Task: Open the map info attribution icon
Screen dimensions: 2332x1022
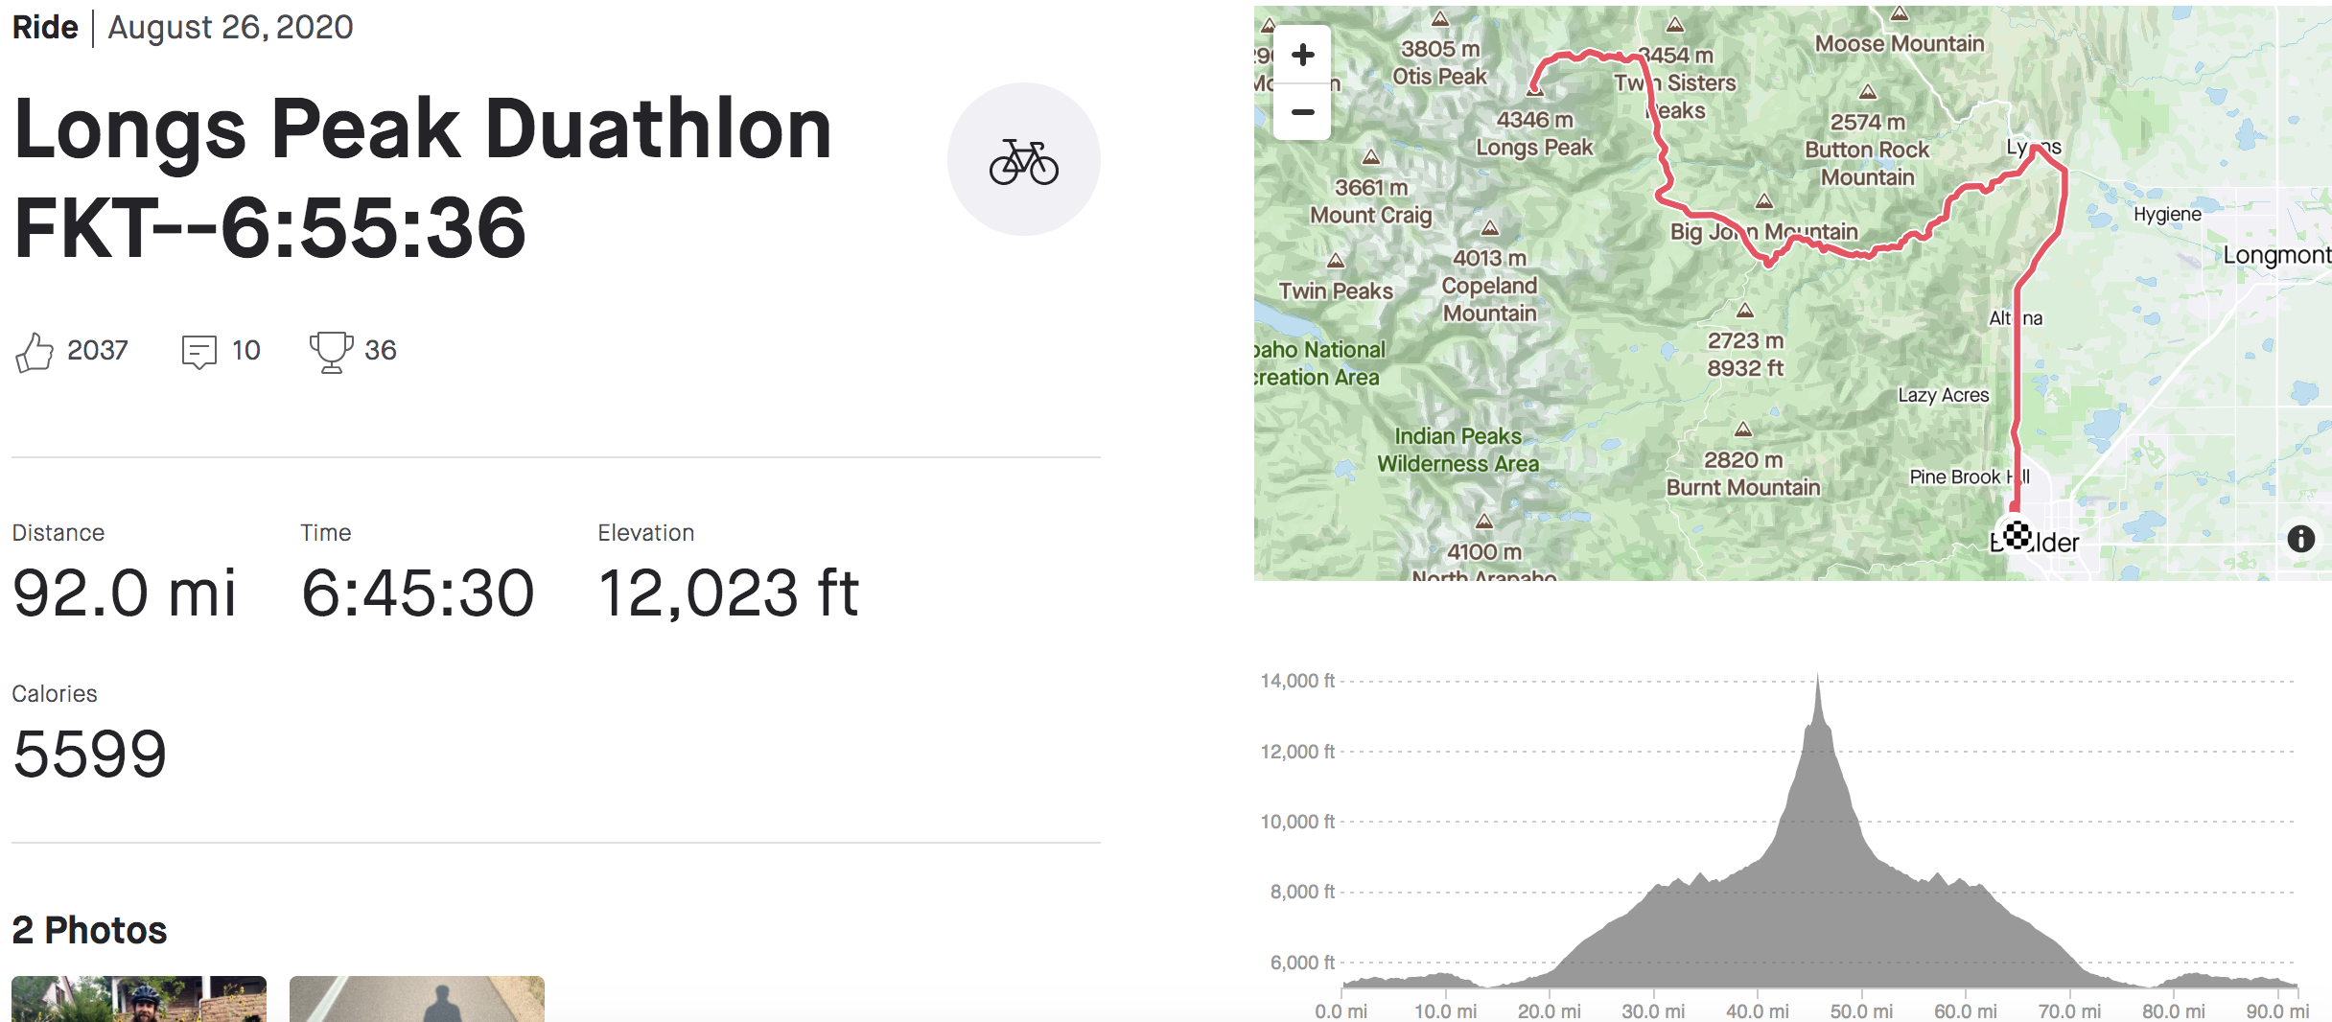Action: (x=2300, y=539)
